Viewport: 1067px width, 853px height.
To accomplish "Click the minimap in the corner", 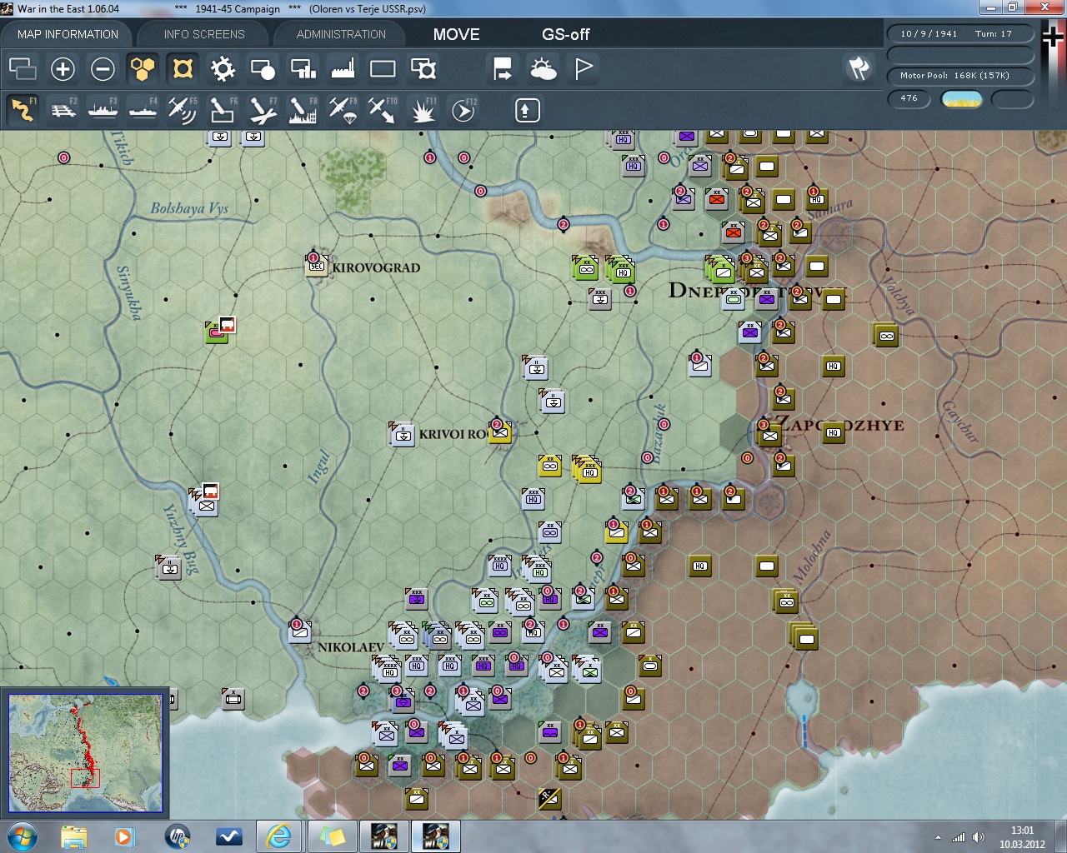I will [85, 752].
